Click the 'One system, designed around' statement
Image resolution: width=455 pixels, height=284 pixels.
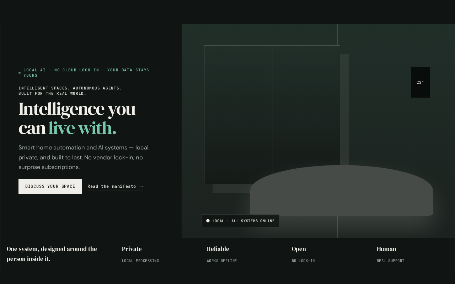pos(52,254)
